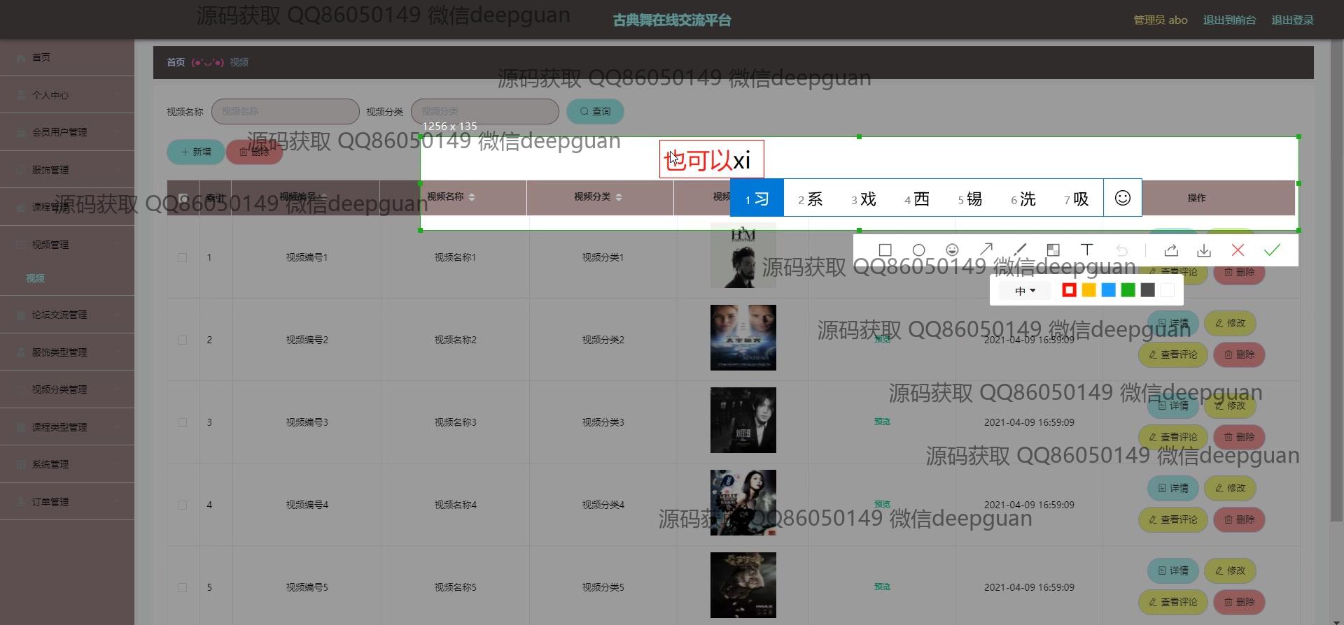Image resolution: width=1344 pixels, height=625 pixels.
Task: Tick the checkbox for row 2
Action: coord(182,340)
